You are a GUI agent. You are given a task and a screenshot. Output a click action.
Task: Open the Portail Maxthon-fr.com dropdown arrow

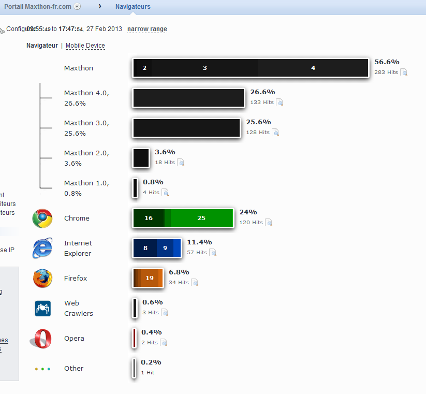(x=78, y=7)
